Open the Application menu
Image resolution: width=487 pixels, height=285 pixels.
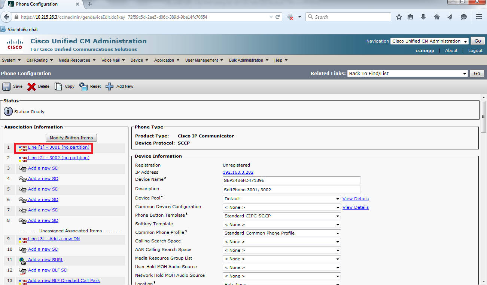click(167, 60)
